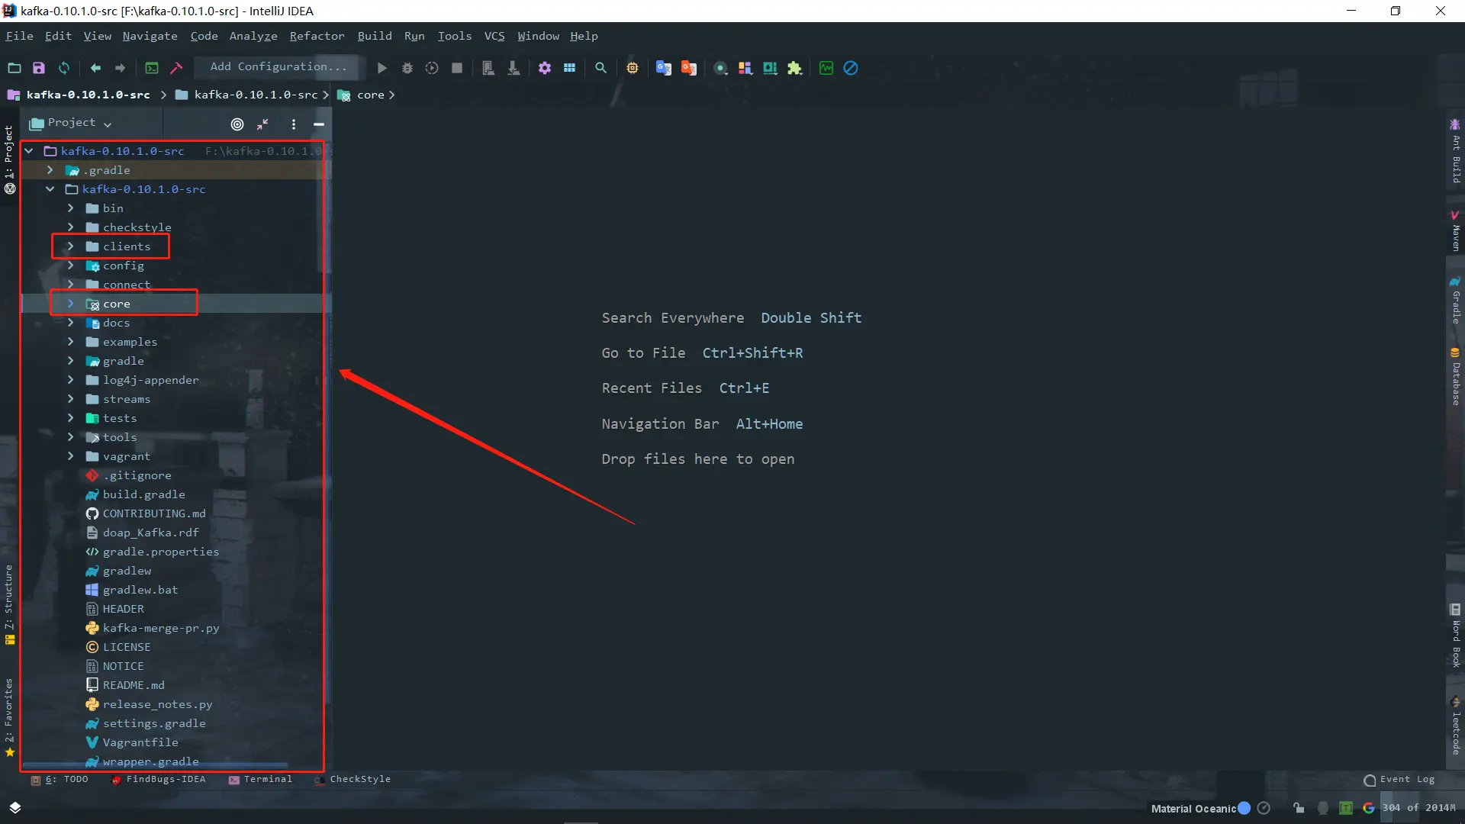Select build.gradle file

143,494
